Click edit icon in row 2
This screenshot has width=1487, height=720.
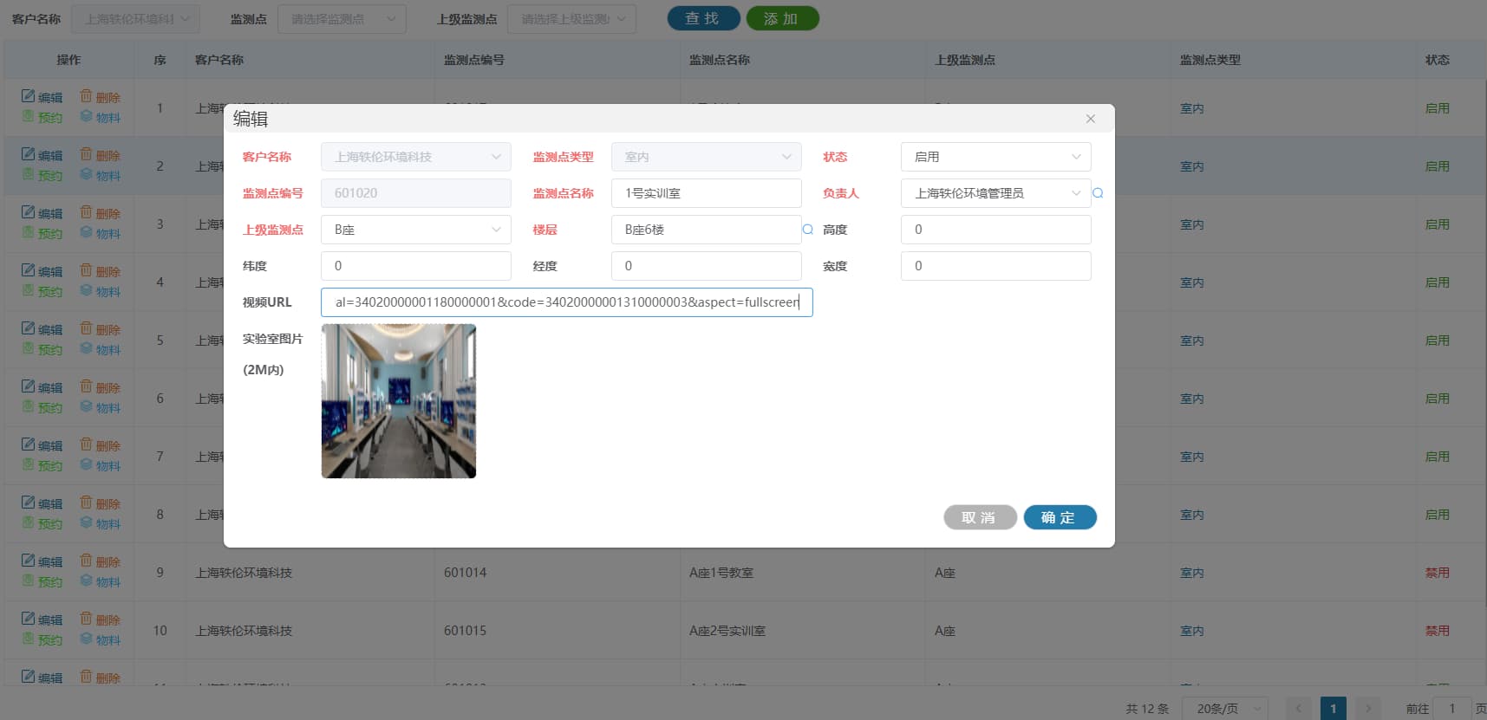pyautogui.click(x=29, y=154)
